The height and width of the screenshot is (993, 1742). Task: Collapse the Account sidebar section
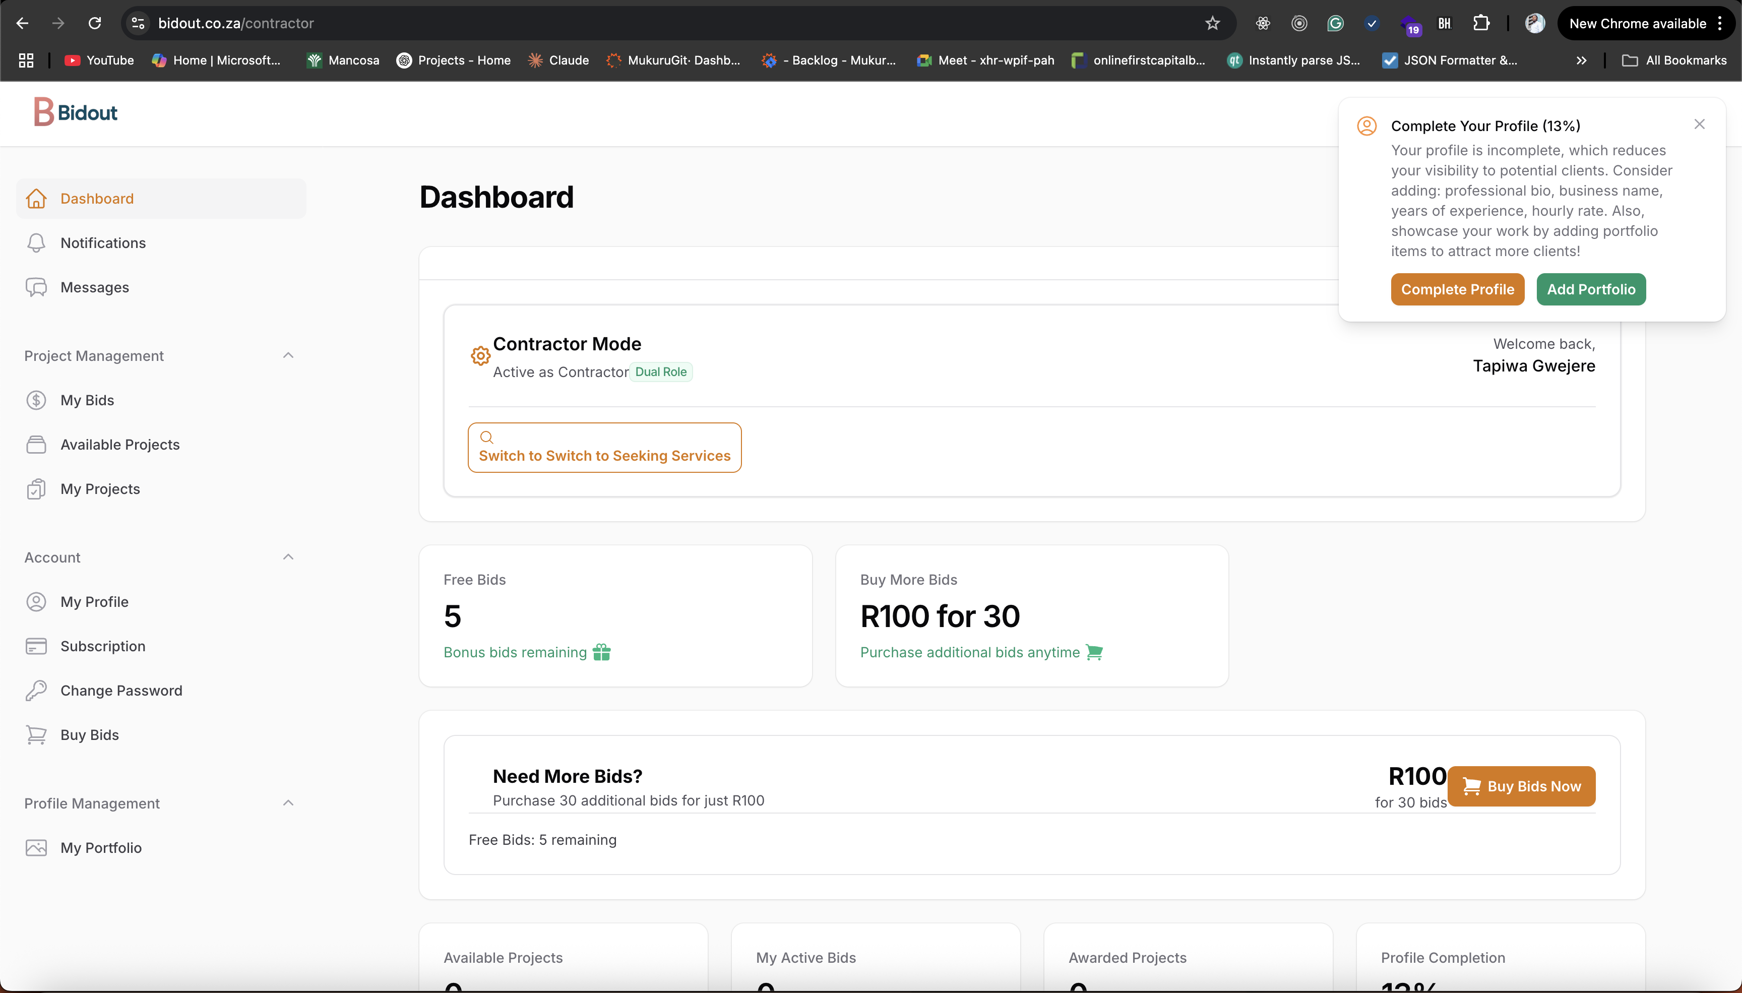(x=288, y=557)
